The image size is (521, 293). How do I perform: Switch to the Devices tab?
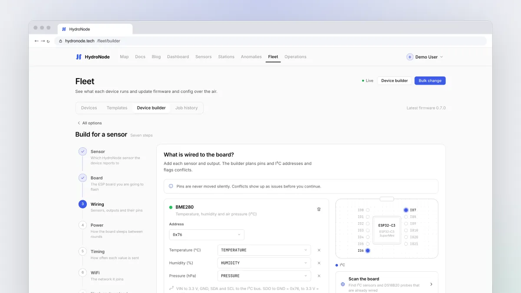point(89,108)
